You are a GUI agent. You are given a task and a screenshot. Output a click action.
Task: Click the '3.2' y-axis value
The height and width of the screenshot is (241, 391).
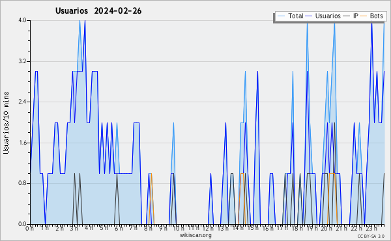22,61
